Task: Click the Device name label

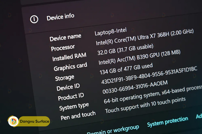Action: (65, 37)
